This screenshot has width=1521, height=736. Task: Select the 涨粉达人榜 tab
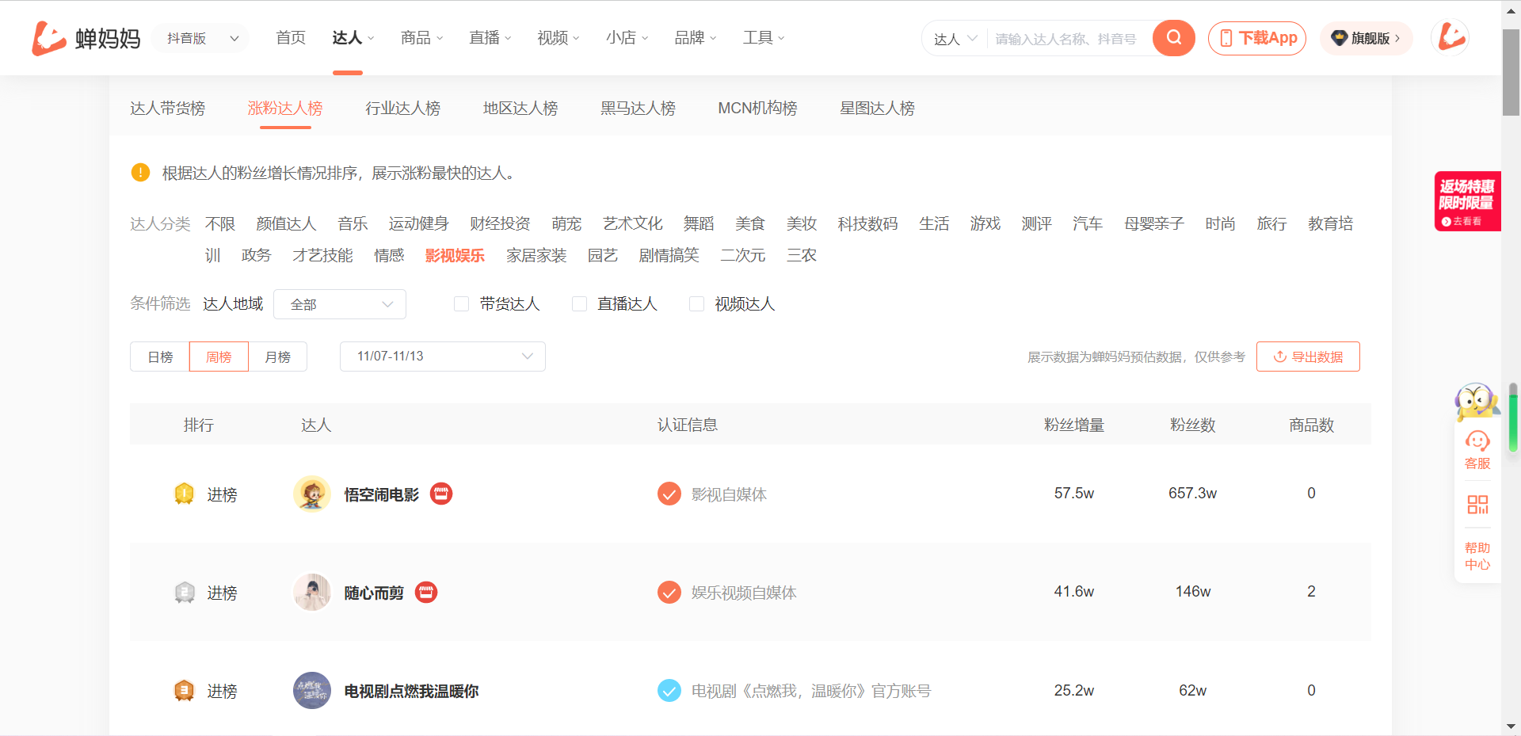[x=285, y=109]
